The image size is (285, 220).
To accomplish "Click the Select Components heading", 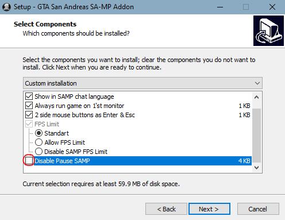I will (45, 24).
